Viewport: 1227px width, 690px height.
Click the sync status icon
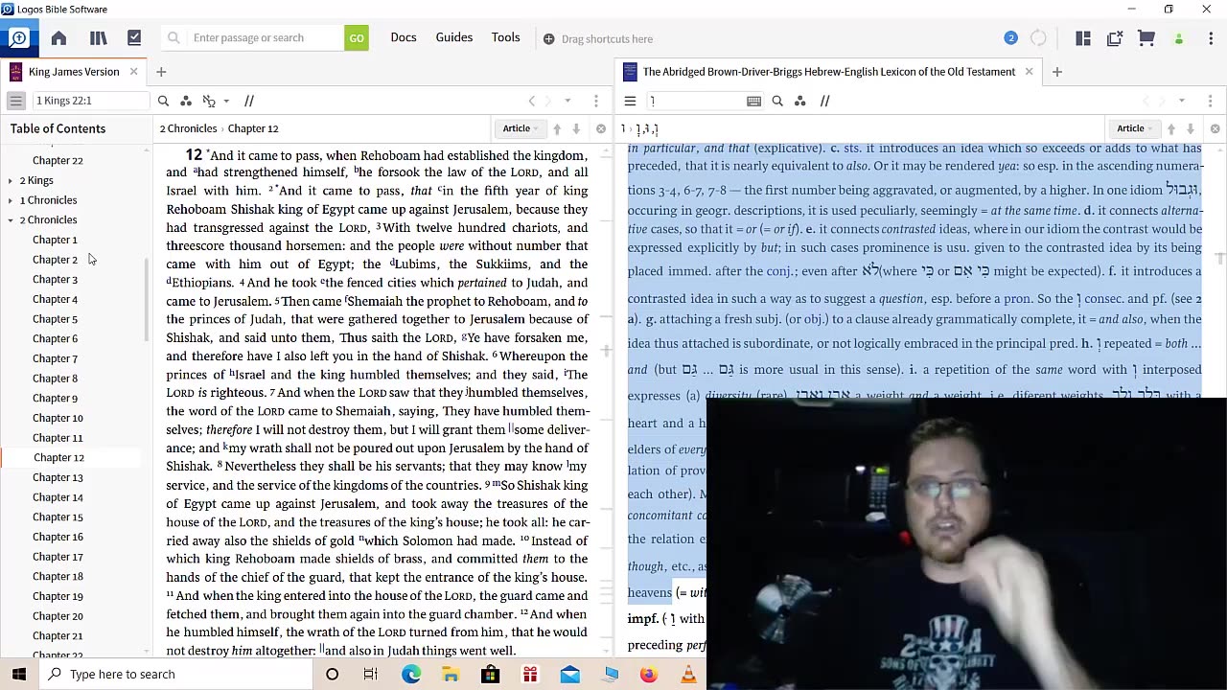(1038, 38)
